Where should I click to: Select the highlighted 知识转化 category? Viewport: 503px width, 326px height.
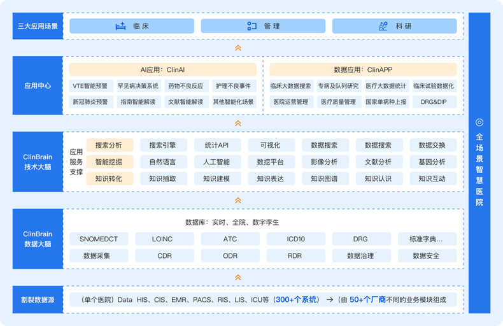point(110,178)
